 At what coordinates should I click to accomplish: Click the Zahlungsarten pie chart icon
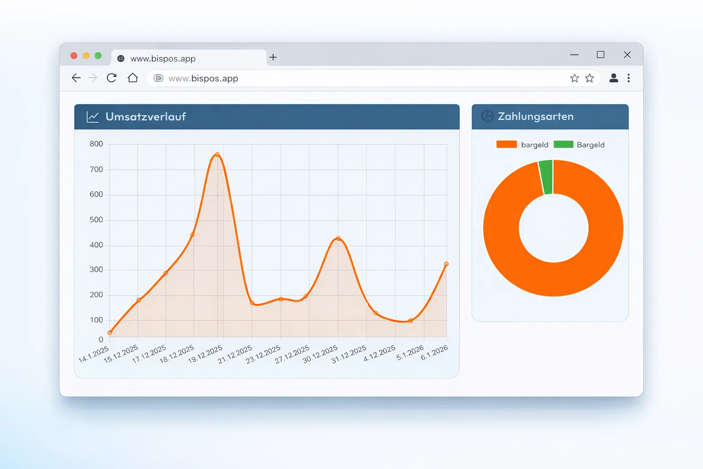pos(487,116)
